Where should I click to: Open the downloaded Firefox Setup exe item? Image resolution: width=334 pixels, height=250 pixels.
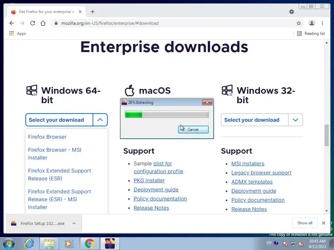pyautogui.click(x=38, y=223)
